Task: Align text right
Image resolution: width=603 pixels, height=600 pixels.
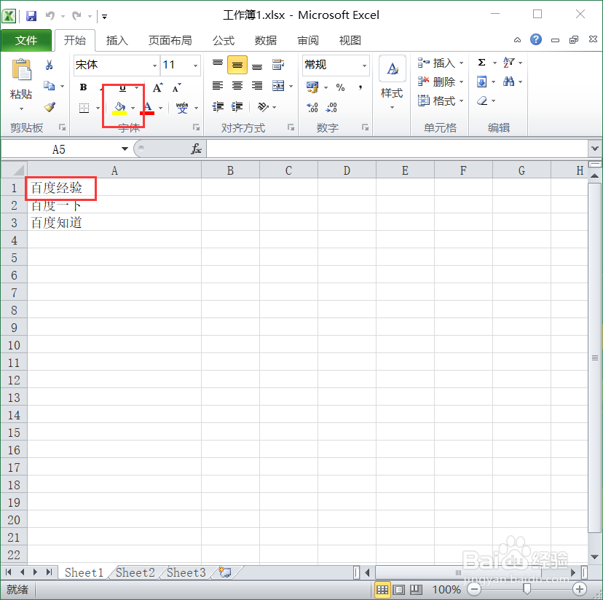Action: point(257,85)
